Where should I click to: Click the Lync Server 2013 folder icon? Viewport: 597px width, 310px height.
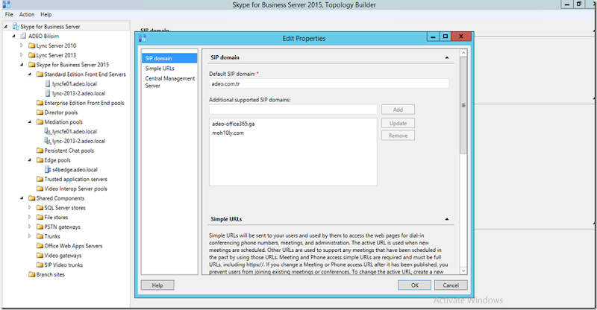[32, 55]
